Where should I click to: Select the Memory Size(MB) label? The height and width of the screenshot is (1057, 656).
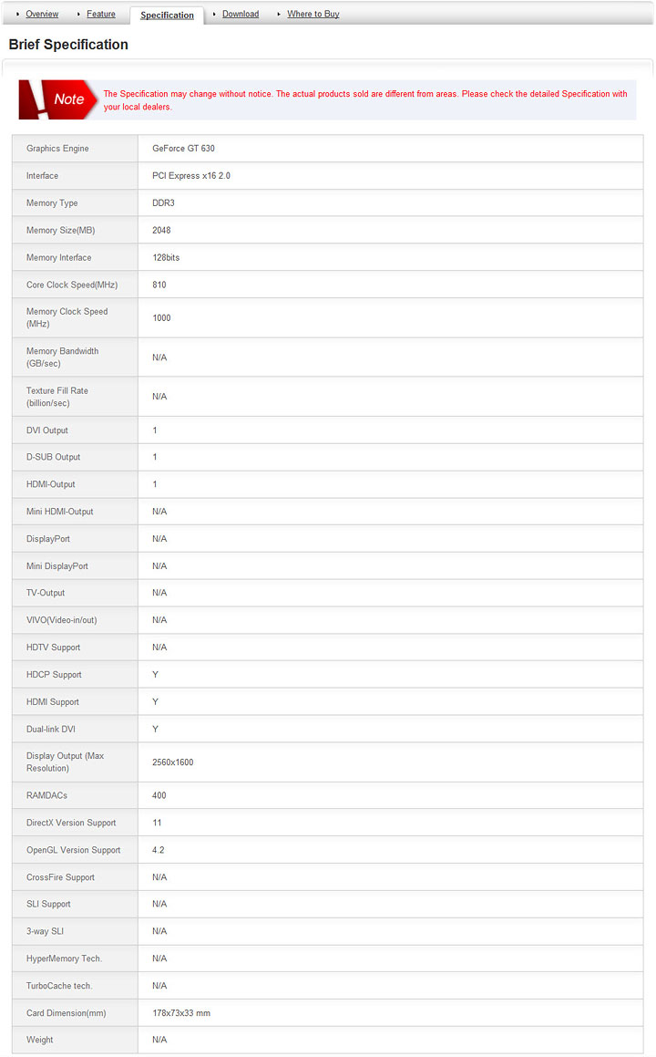(60, 231)
